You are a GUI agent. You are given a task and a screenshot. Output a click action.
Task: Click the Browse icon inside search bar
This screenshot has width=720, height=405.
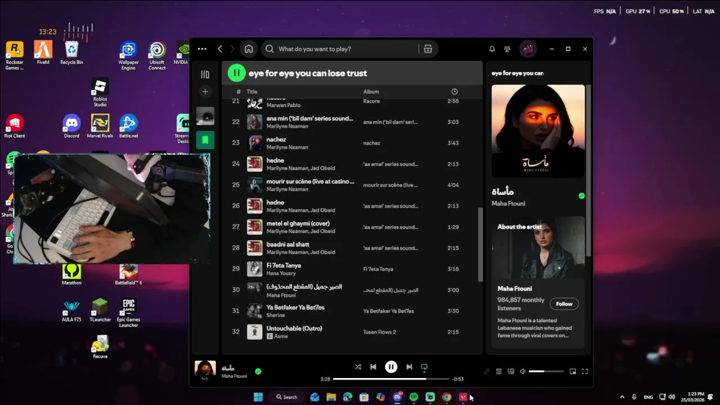pyautogui.click(x=428, y=49)
